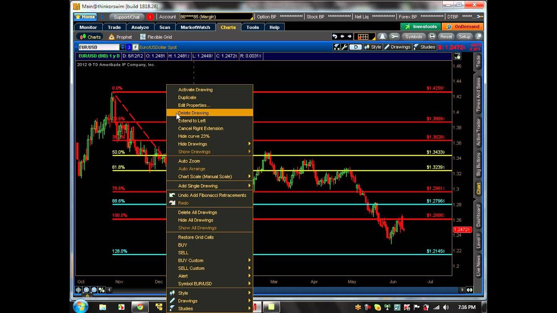Click the detach window icon beside Setup
Image resolution: width=557 pixels, height=313 pixels.
(479, 37)
